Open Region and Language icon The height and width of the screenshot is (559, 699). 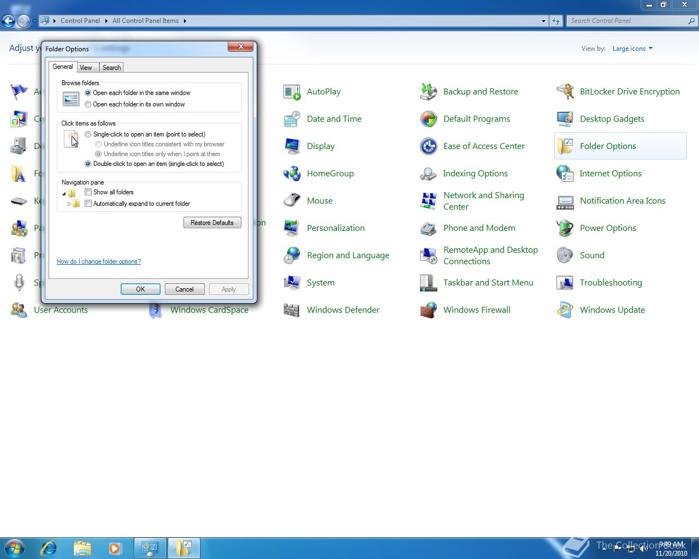click(292, 255)
